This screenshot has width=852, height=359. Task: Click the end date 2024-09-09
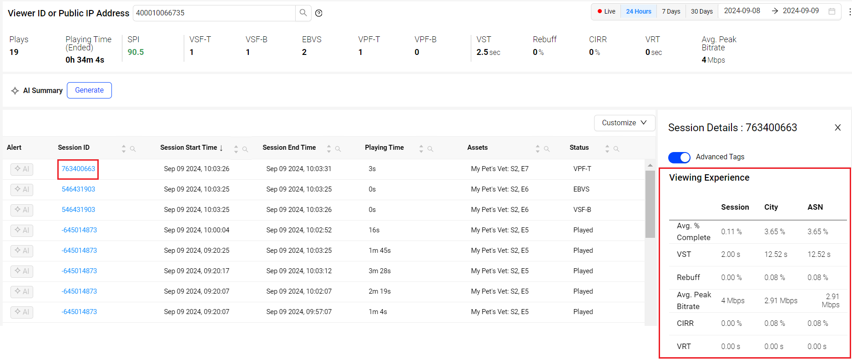[x=801, y=11]
